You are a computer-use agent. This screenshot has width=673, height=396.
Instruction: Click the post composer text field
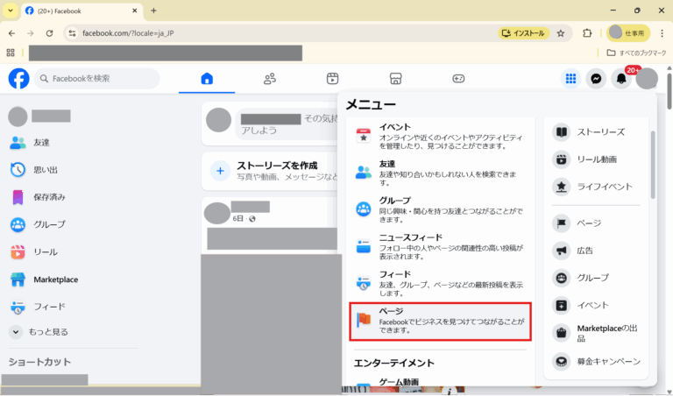(x=288, y=124)
